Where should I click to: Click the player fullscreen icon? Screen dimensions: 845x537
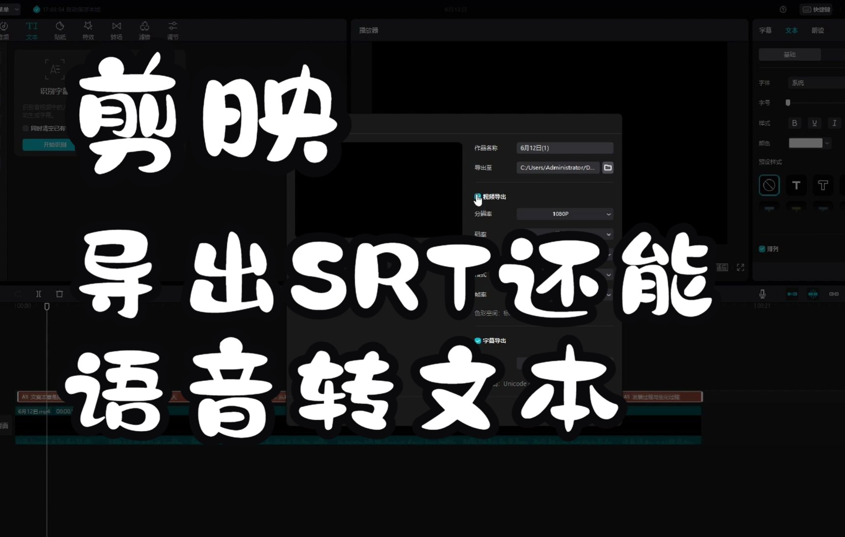(x=740, y=267)
